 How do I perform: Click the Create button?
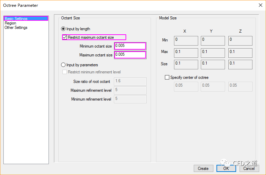(203, 168)
